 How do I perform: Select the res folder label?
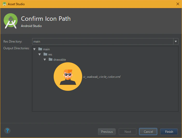[x=50, y=54]
